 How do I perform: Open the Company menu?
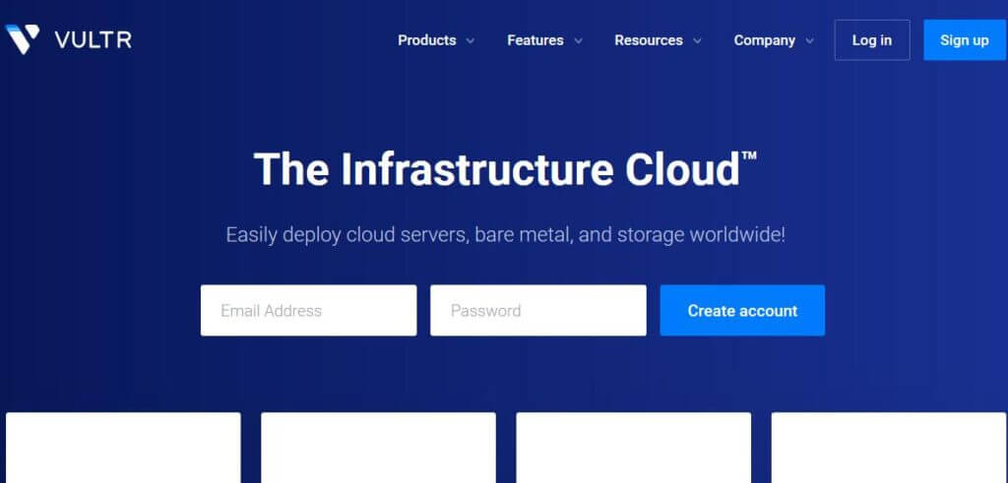(764, 40)
